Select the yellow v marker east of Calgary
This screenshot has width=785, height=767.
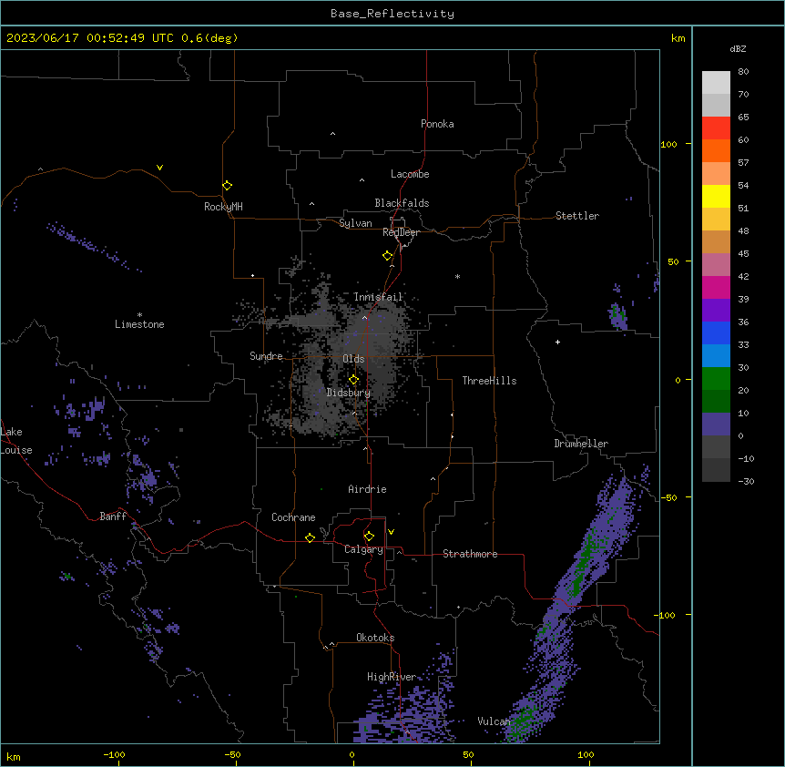pos(391,532)
